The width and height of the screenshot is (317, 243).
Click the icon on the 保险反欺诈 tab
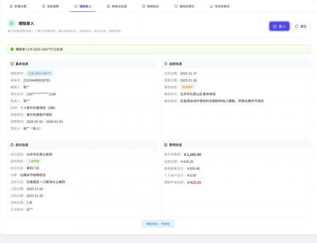click(x=176, y=6)
